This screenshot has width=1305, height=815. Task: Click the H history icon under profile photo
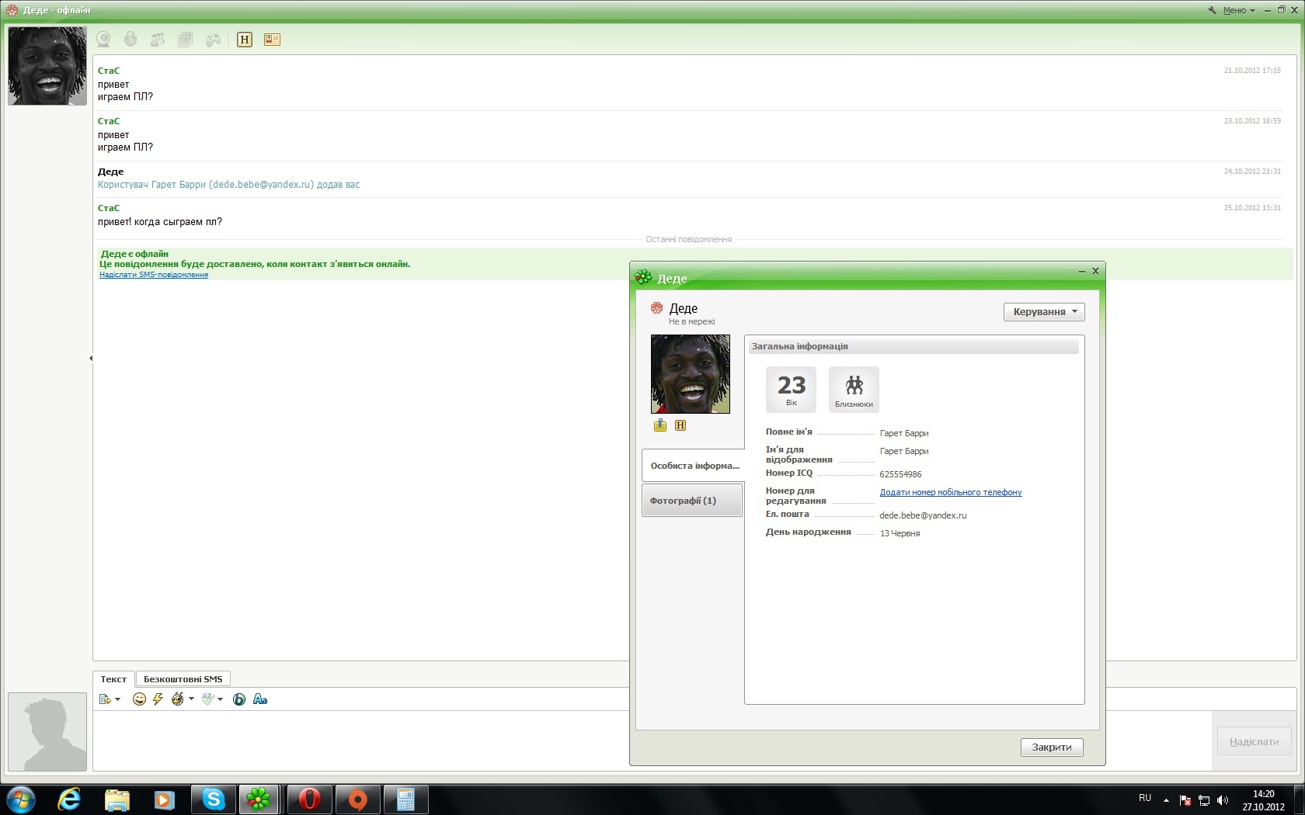680,425
